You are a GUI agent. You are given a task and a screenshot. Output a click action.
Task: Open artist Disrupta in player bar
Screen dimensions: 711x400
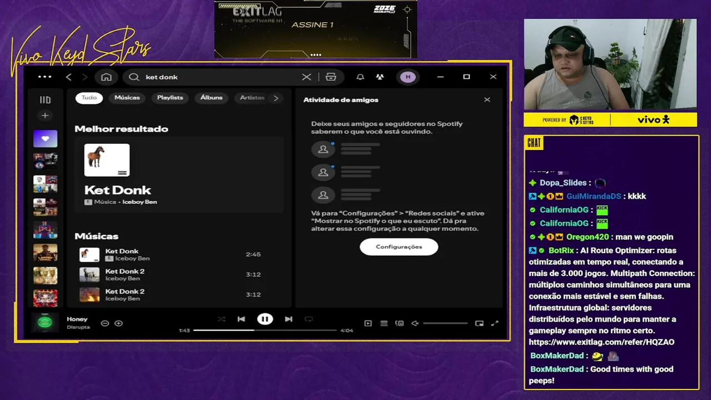(x=78, y=327)
